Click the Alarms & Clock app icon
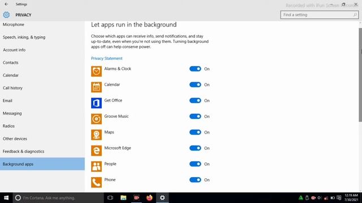 [96, 72]
